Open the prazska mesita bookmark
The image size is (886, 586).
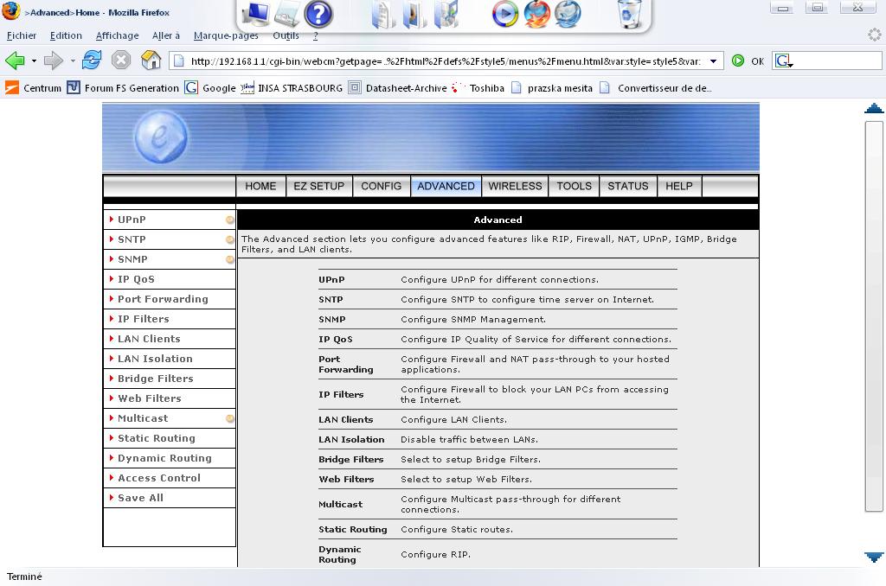click(x=552, y=88)
